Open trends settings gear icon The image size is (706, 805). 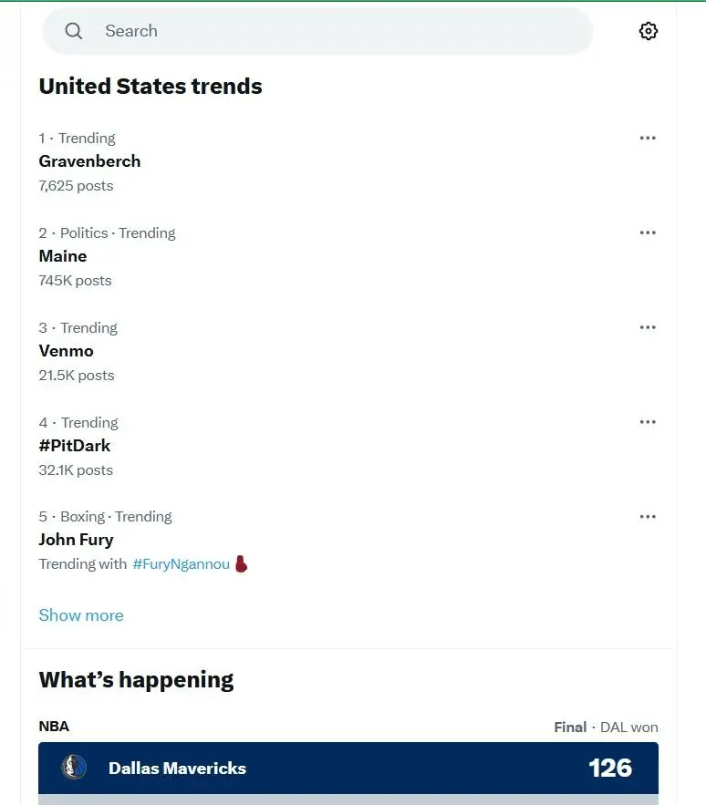(x=648, y=31)
